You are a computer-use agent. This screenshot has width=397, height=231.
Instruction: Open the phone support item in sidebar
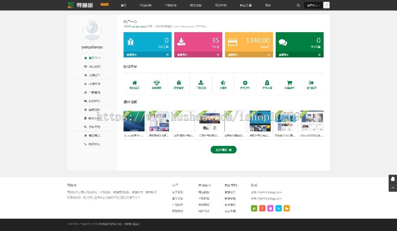click(92, 144)
